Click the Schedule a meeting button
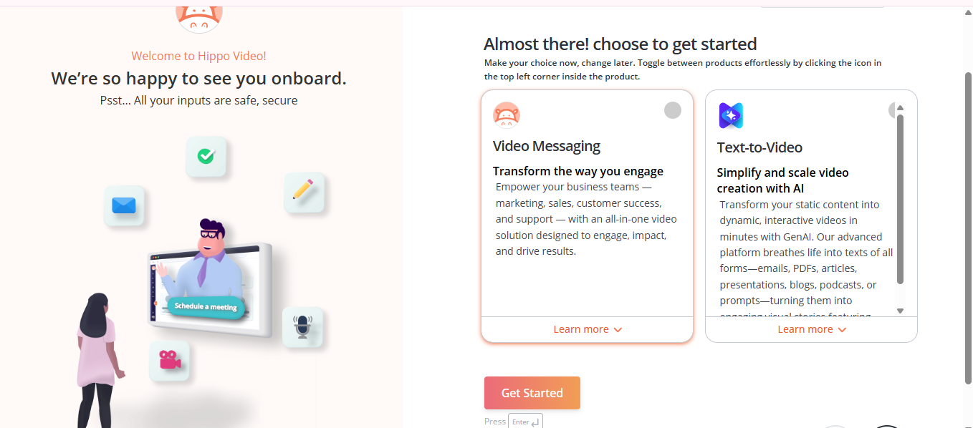 click(x=206, y=306)
